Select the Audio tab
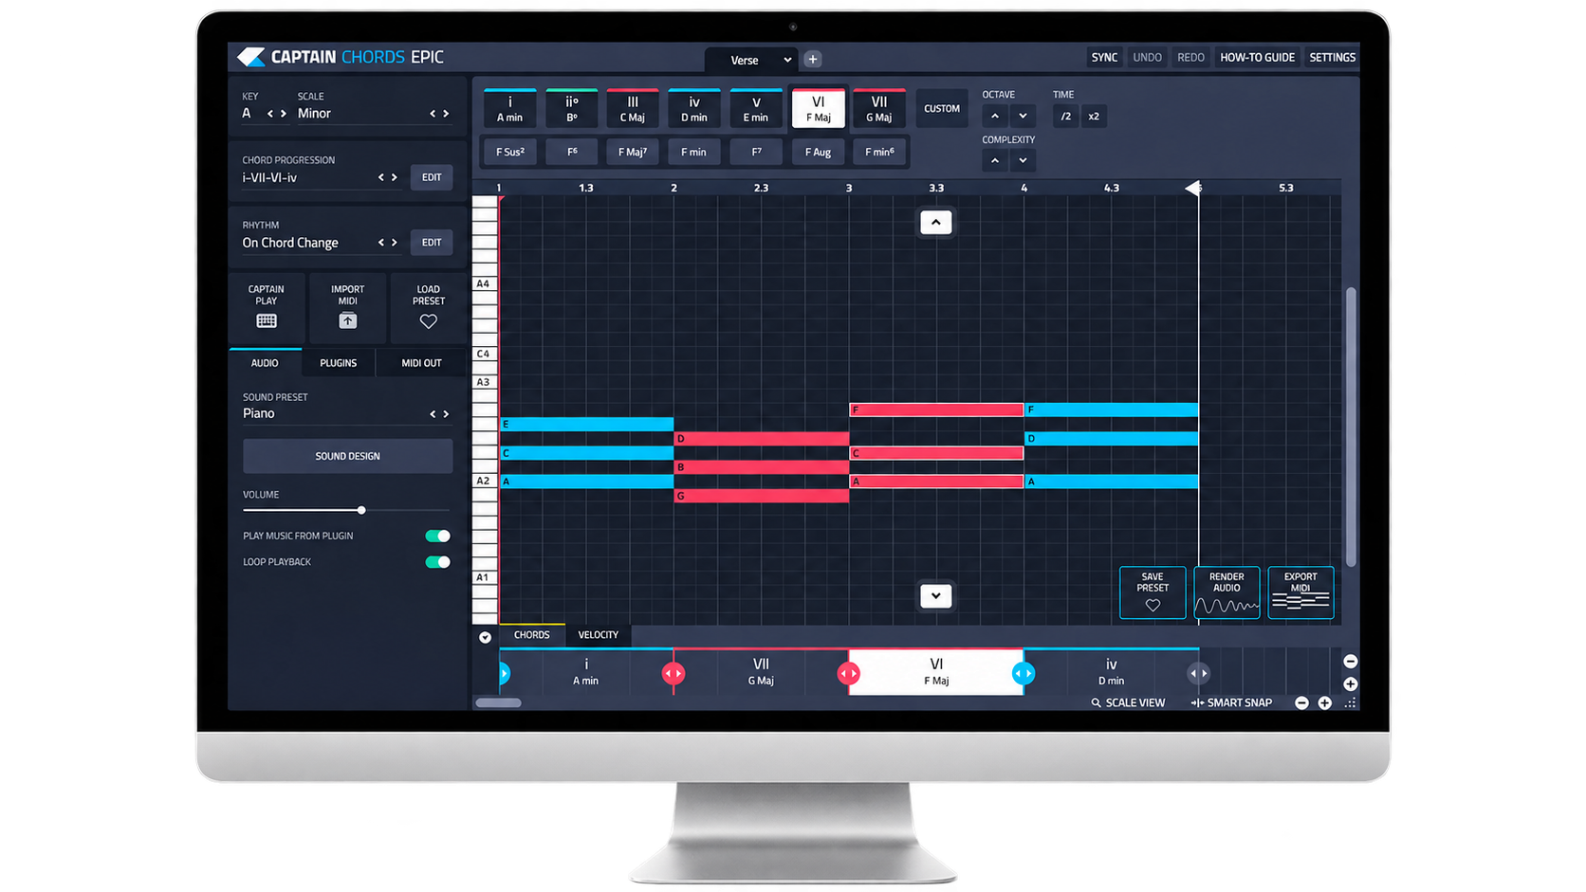 click(x=265, y=363)
